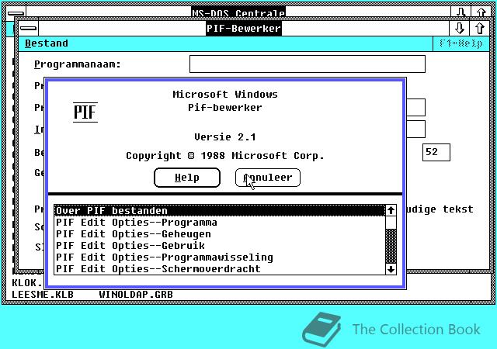Click the Programmanaam input field
497x349 pixels.
click(x=308, y=64)
